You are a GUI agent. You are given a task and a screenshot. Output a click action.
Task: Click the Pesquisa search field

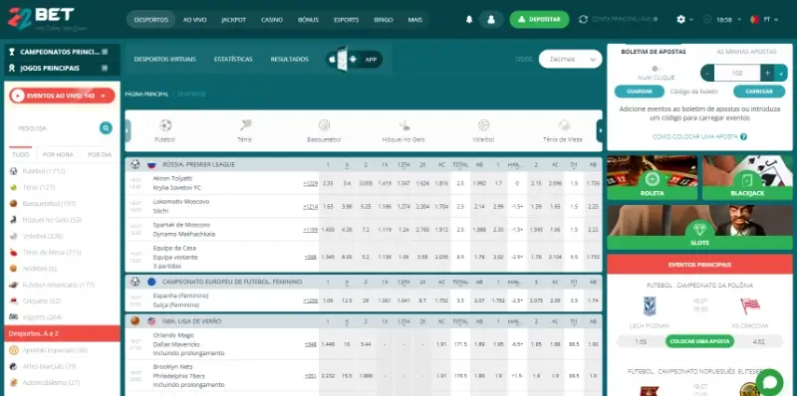(56, 128)
